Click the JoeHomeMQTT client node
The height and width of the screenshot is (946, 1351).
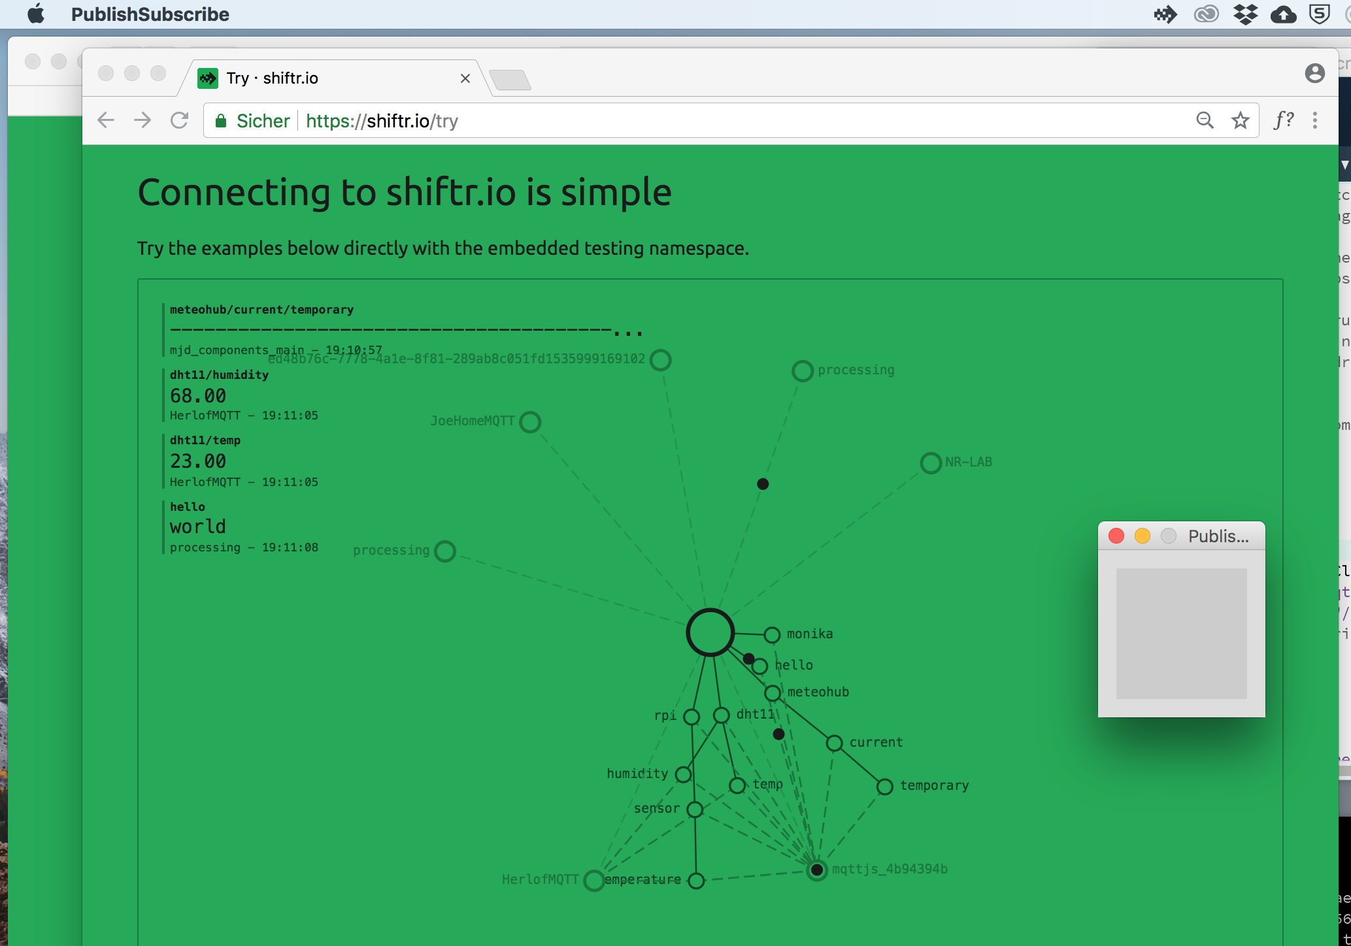[530, 422]
